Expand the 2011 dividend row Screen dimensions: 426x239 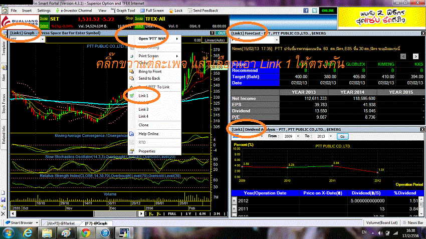coord(234,208)
